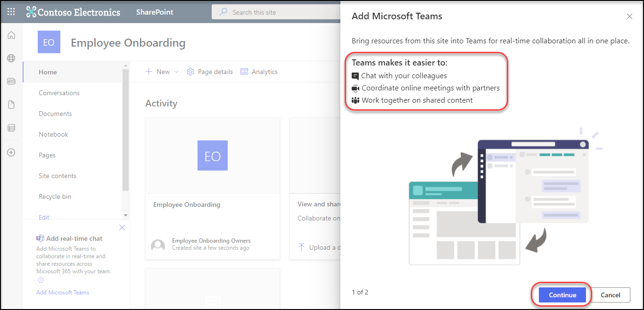644x310 pixels.
Task: Click the Home icon in left rail
Action: (11, 35)
